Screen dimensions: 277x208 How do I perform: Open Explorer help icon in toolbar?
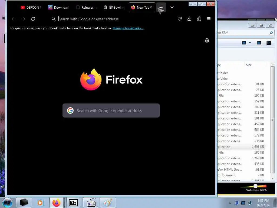[269, 43]
